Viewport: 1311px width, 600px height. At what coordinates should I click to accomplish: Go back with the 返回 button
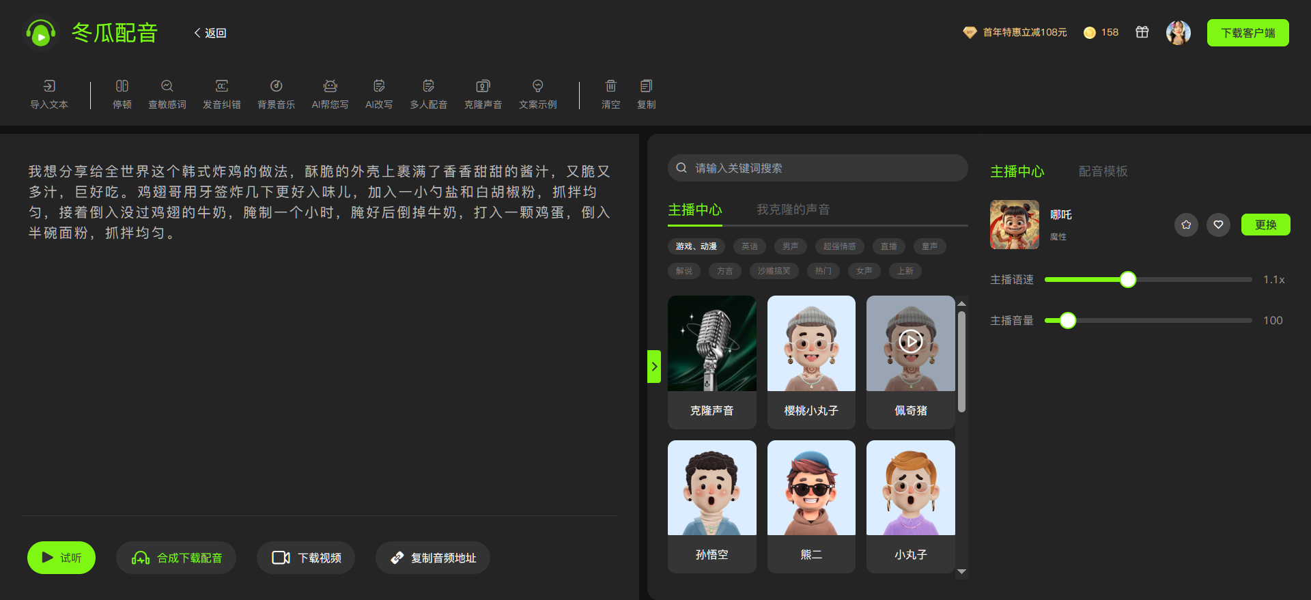pos(210,33)
